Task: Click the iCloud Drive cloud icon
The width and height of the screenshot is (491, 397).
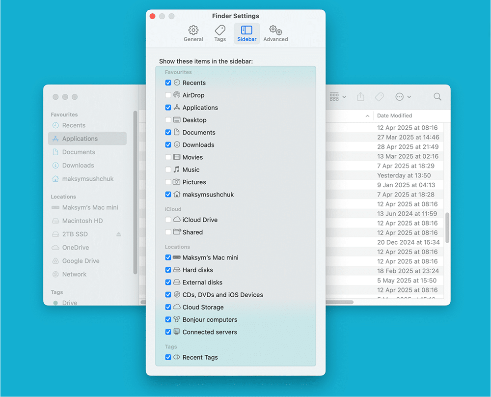Action: click(177, 219)
